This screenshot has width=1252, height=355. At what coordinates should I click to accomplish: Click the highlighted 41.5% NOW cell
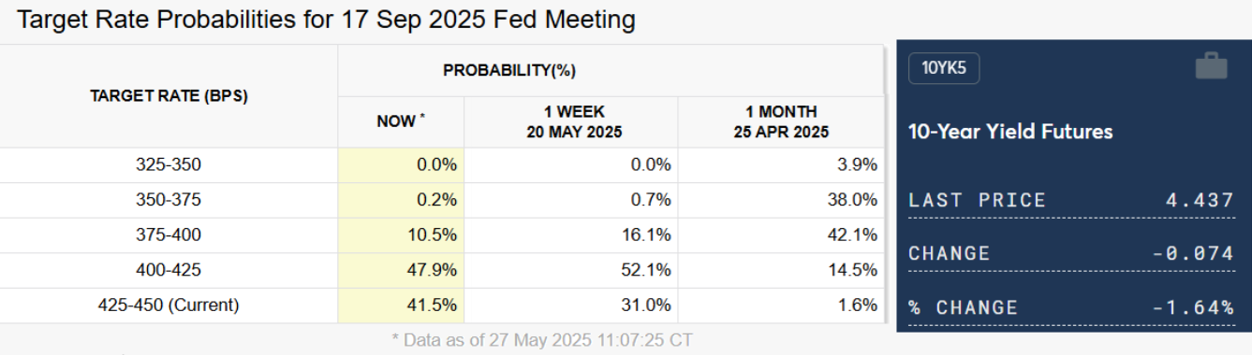pyautogui.click(x=401, y=305)
